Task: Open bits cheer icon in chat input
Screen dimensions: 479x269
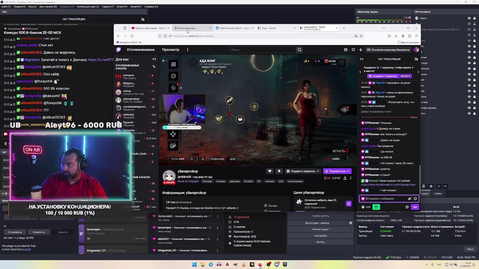Action: point(410,199)
